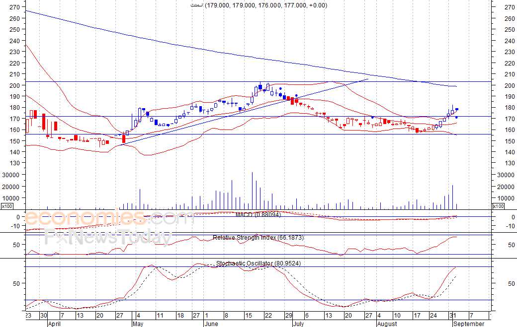Image resolution: width=517 pixels, height=327 pixels.
Task: Select the 150 value on the right price axis
Action: [x=510, y=141]
